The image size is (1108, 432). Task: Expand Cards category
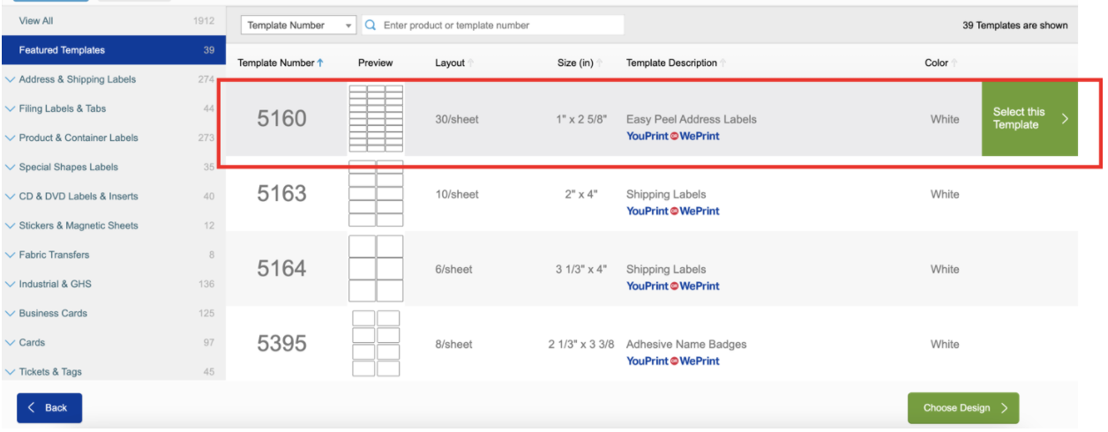11,342
